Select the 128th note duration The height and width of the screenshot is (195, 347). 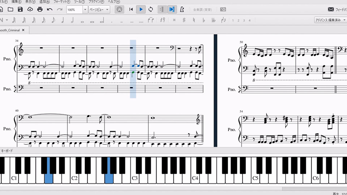[x=14, y=20]
